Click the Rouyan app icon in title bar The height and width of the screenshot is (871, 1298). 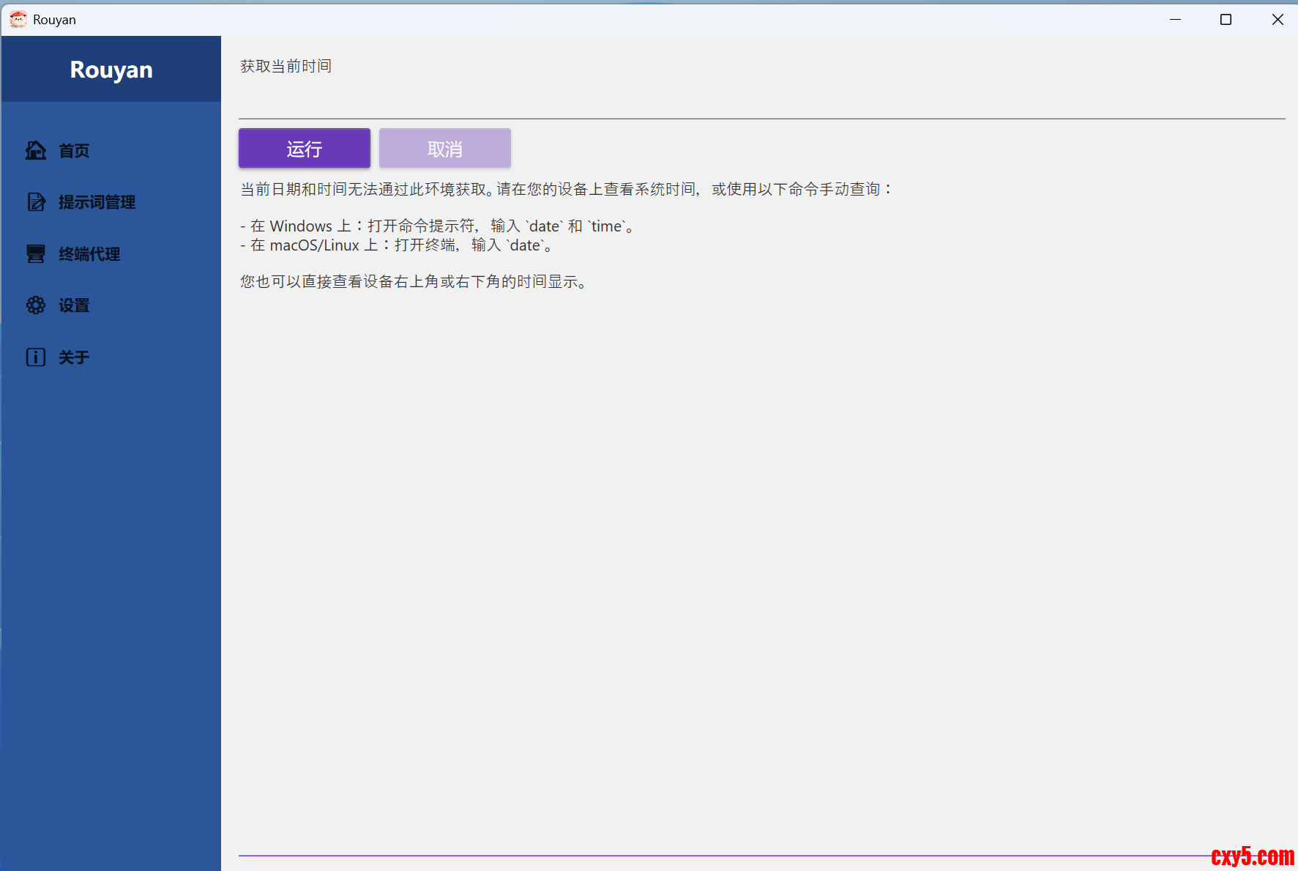[18, 20]
